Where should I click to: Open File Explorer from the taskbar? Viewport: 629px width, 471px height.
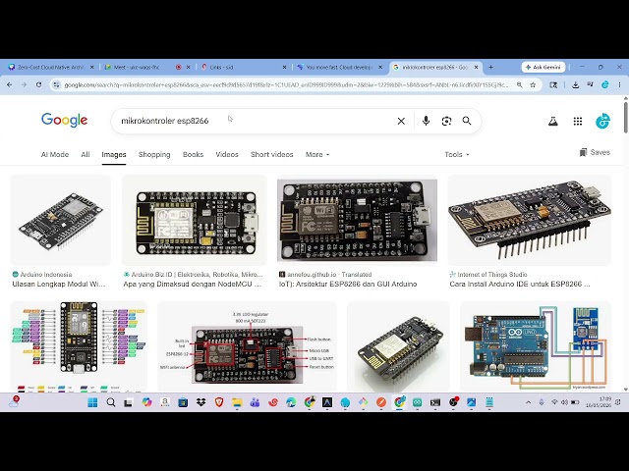point(237,402)
